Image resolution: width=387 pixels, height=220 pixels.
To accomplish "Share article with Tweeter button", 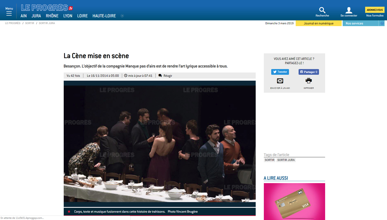I will click(x=280, y=72).
